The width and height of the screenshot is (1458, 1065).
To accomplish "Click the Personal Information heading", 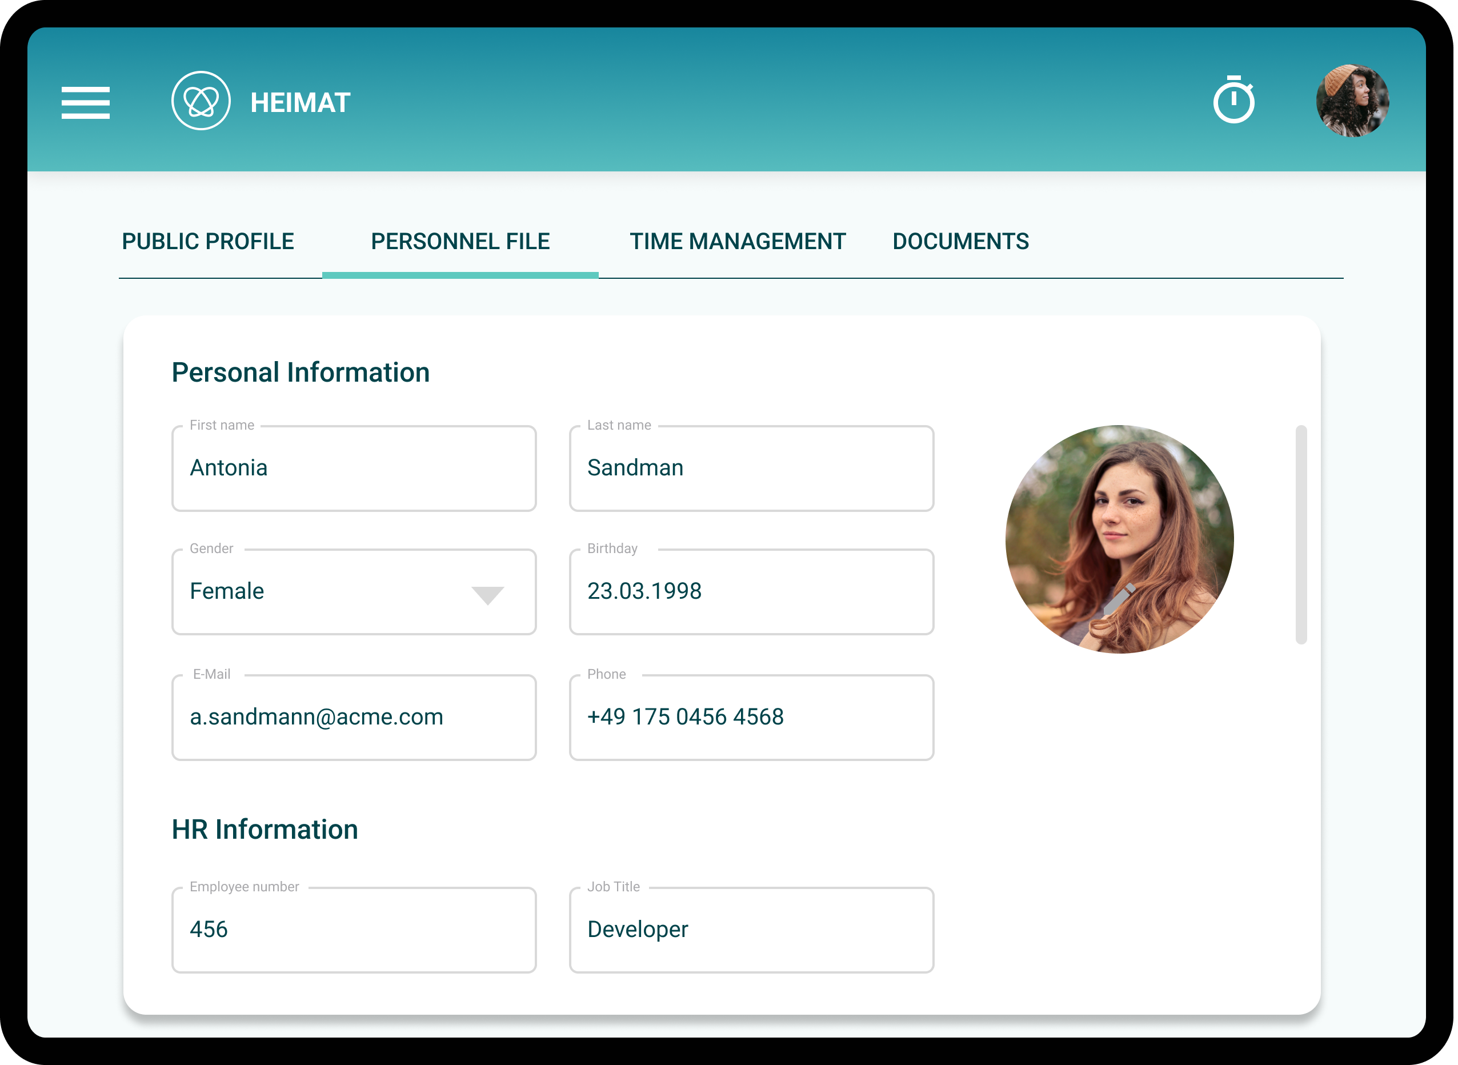I will tap(301, 373).
